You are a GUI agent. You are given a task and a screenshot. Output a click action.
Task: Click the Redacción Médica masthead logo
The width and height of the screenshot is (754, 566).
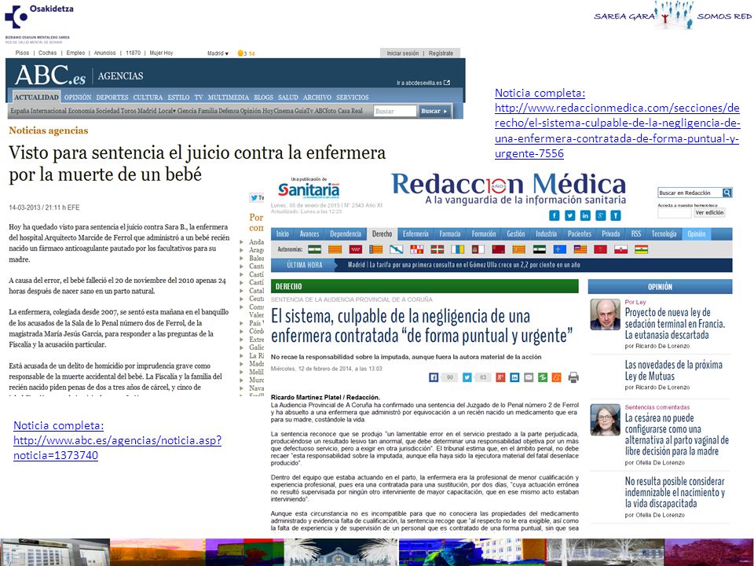click(509, 188)
